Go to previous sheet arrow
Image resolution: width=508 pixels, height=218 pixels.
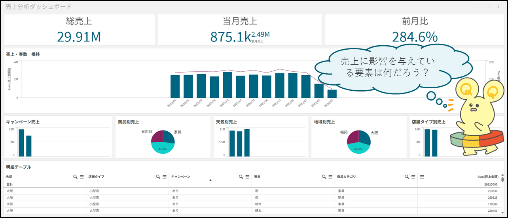click(x=490, y=7)
